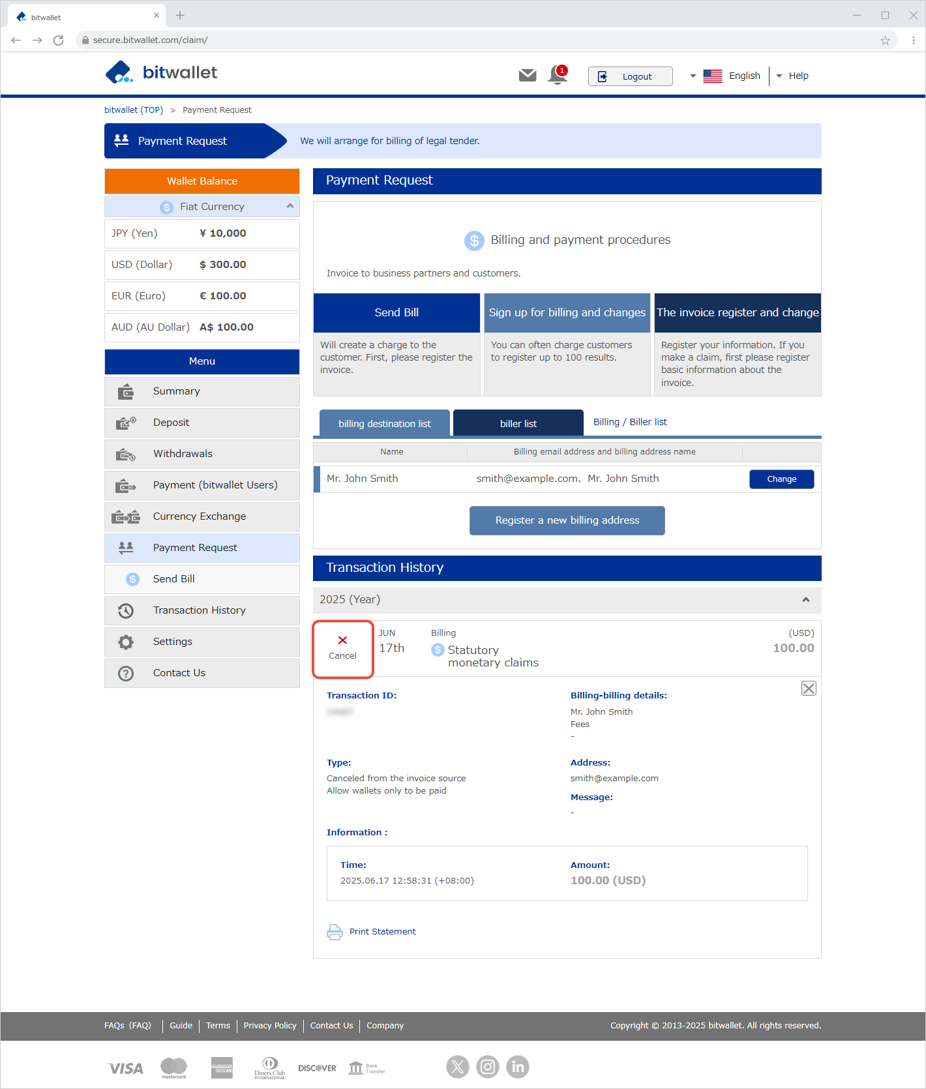
Task: Open the mail envelope inbox icon
Action: [527, 76]
